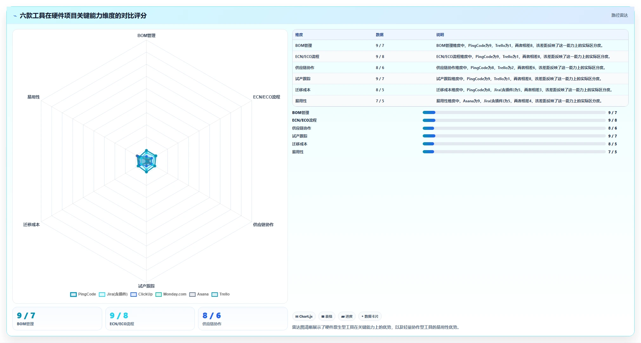Image resolution: width=641 pixels, height=343 pixels.
Task: Click the 供应链协作 progress bar
Action: (x=514, y=128)
